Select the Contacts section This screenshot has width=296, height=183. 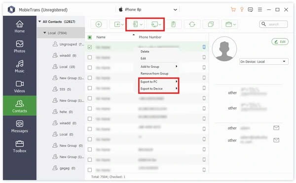click(20, 106)
